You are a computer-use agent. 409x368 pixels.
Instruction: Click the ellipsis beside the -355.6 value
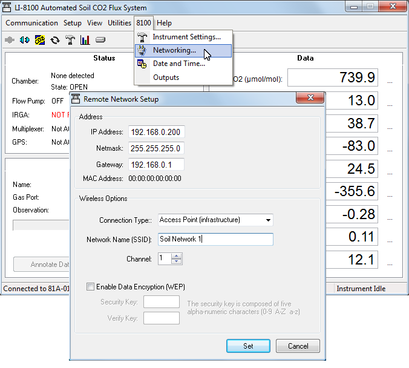(390, 196)
